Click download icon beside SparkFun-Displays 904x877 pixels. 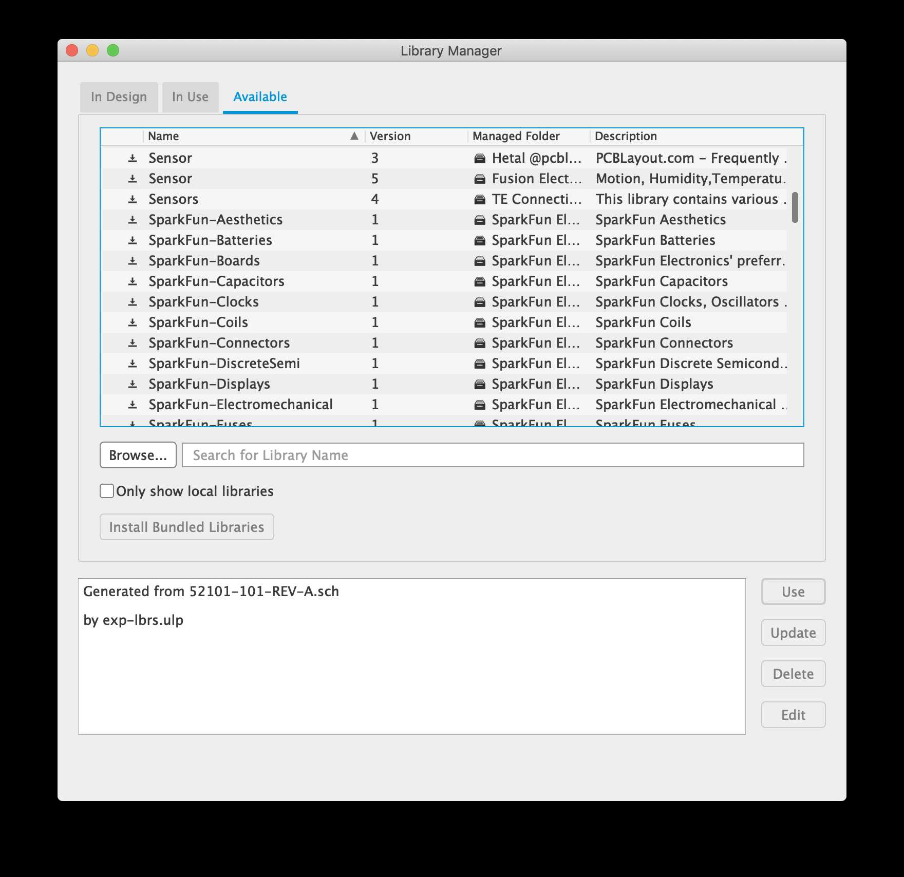[133, 384]
